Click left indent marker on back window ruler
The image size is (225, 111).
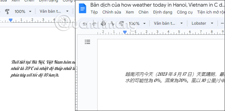11,20
